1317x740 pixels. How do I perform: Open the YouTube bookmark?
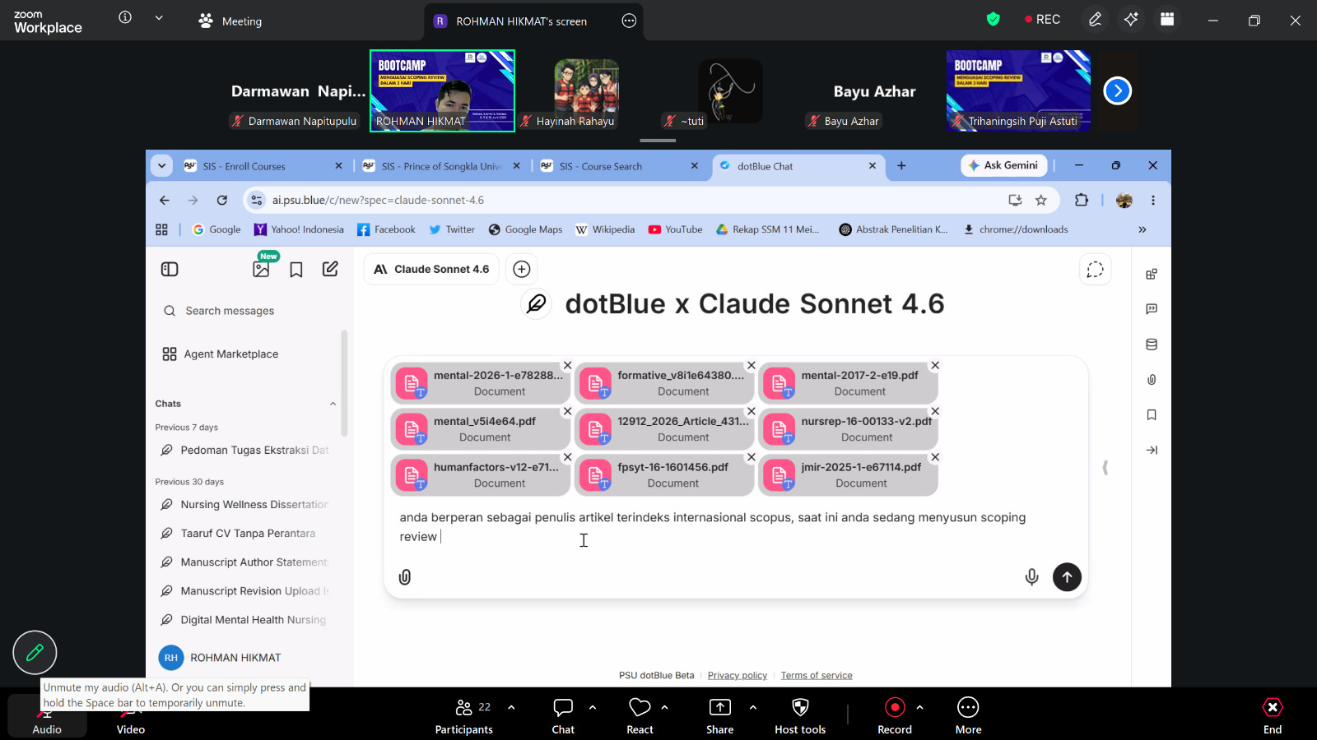tap(675, 230)
